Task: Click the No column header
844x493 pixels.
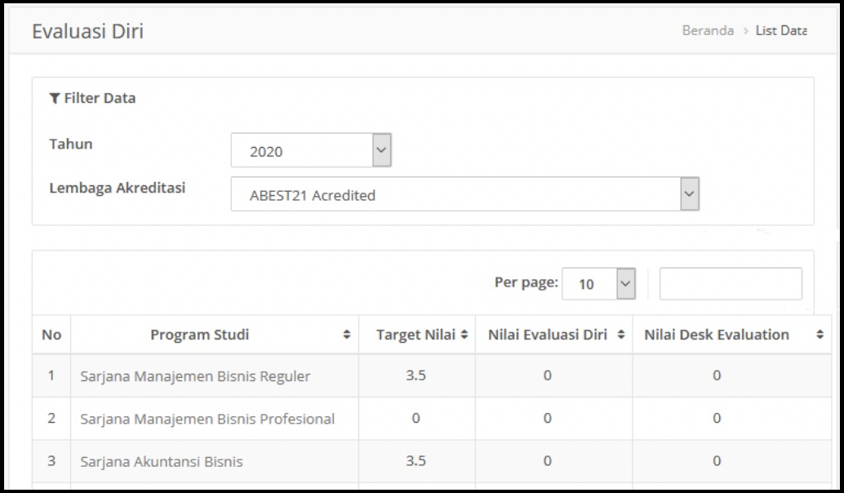Action: tap(51, 335)
